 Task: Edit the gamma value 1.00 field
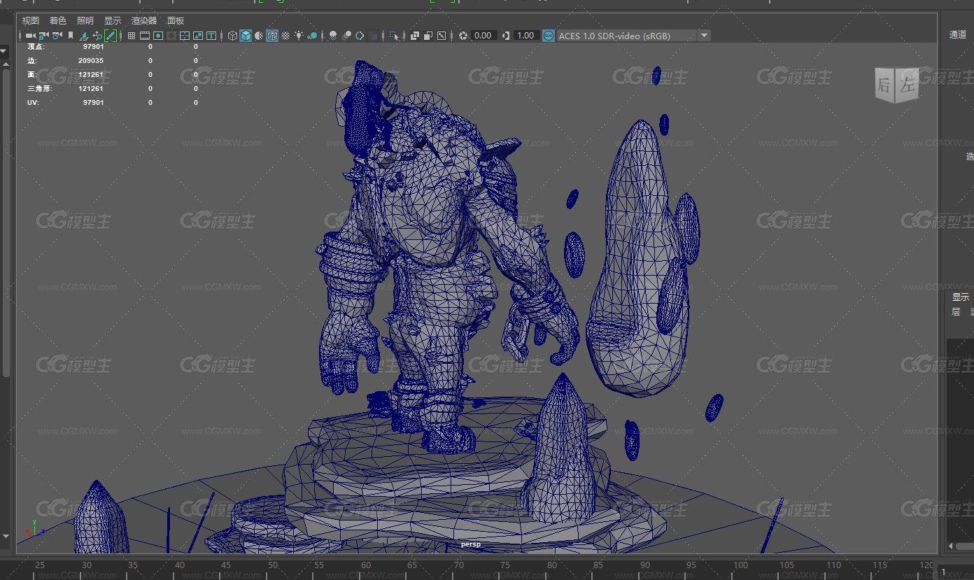pyautogui.click(x=526, y=36)
